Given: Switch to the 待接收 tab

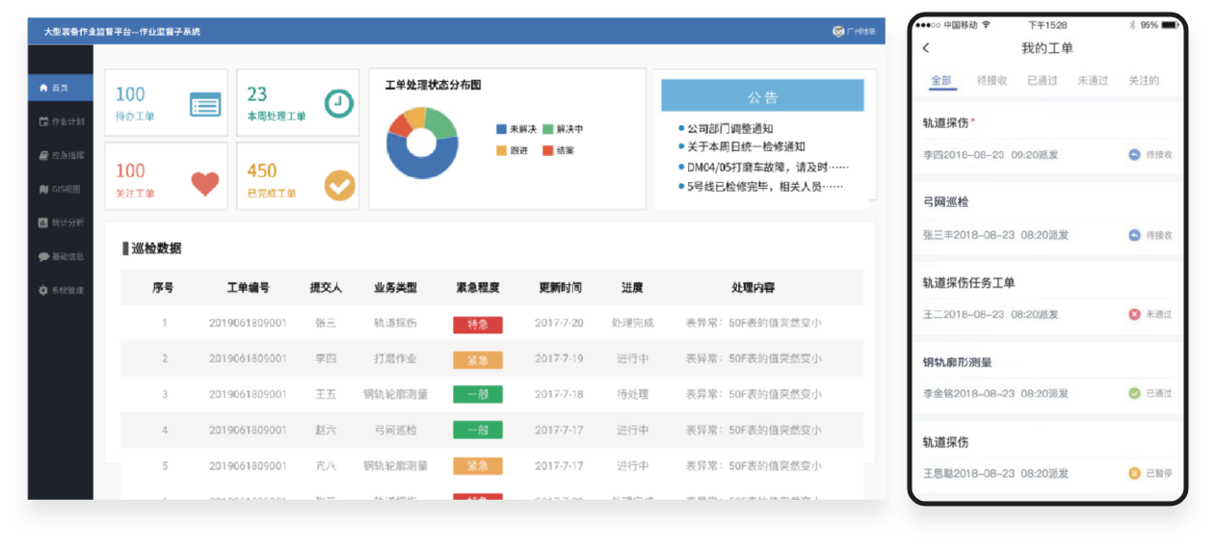Looking at the screenshot, I should point(991,81).
